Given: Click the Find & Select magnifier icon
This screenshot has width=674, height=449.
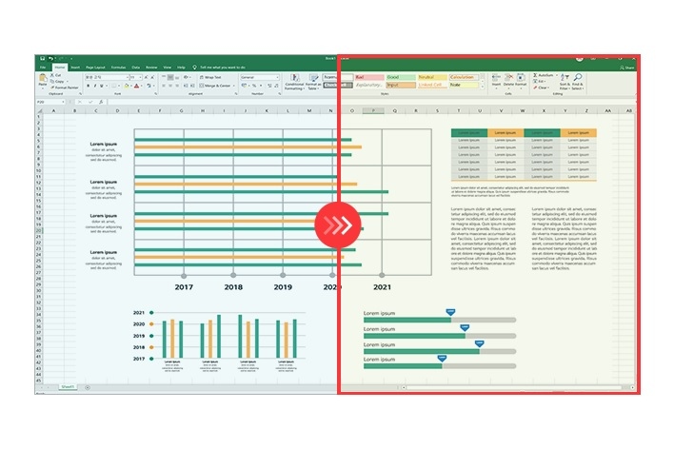Looking at the screenshot, I should coord(577,80).
